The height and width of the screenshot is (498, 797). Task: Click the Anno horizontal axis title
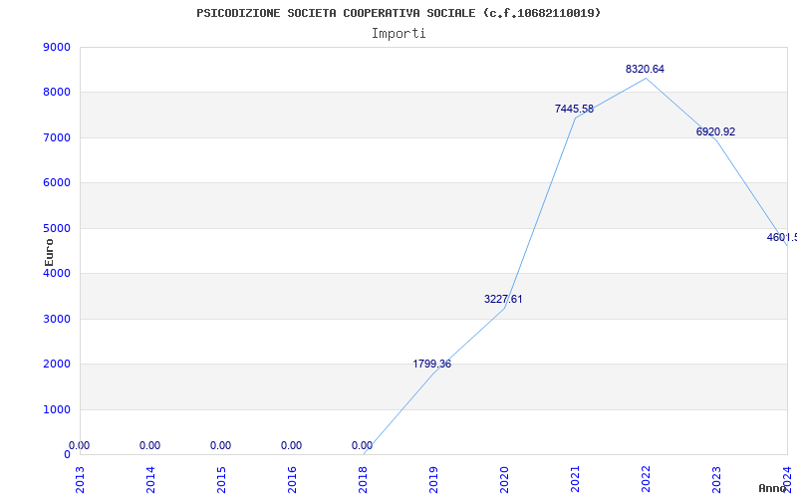(775, 488)
